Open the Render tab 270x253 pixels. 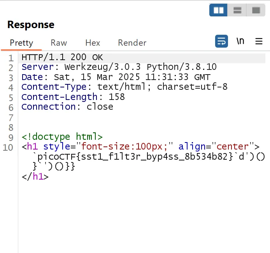(132, 43)
